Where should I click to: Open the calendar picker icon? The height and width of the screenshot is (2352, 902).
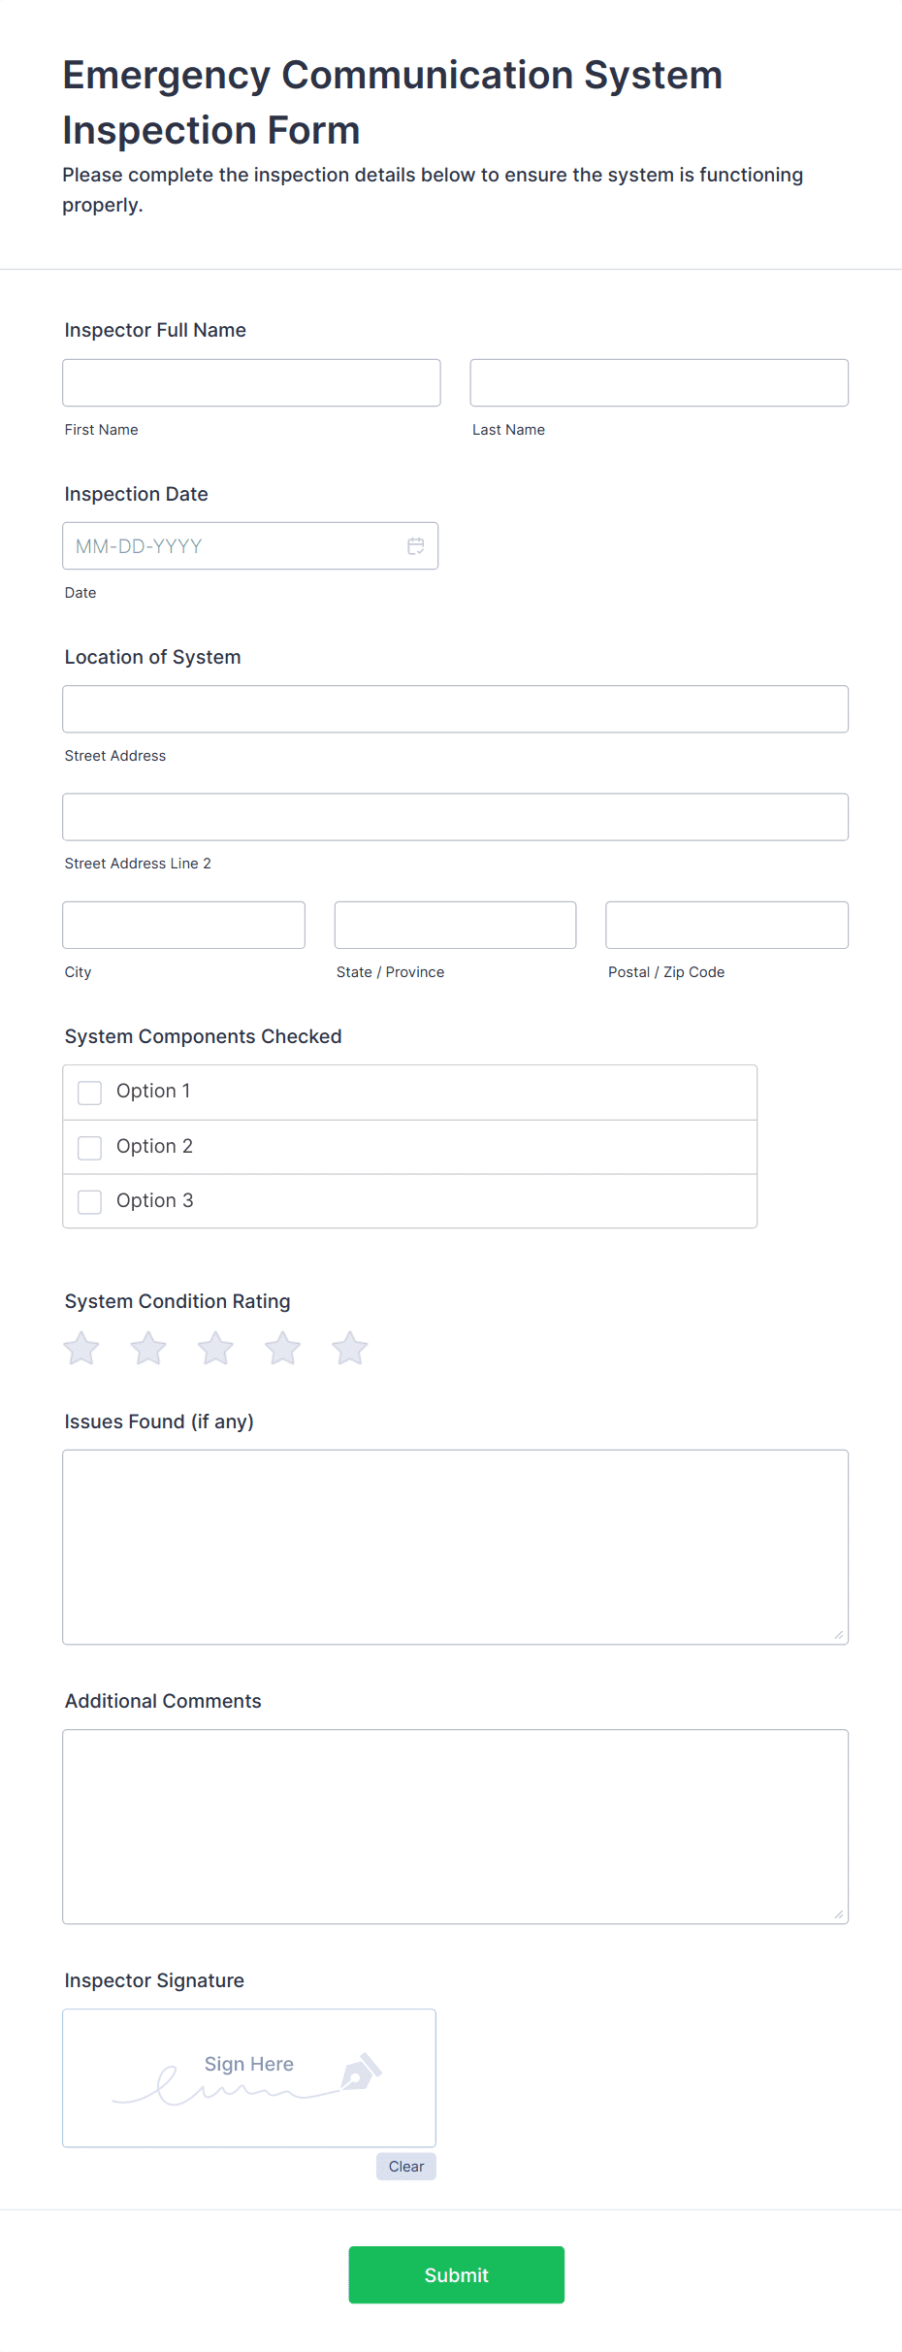tap(416, 546)
